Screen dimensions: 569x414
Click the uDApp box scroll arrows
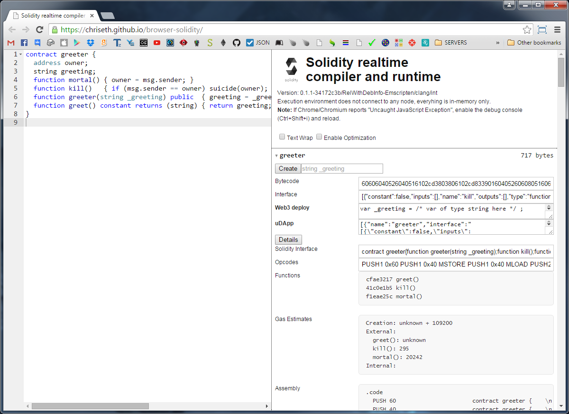(x=550, y=223)
